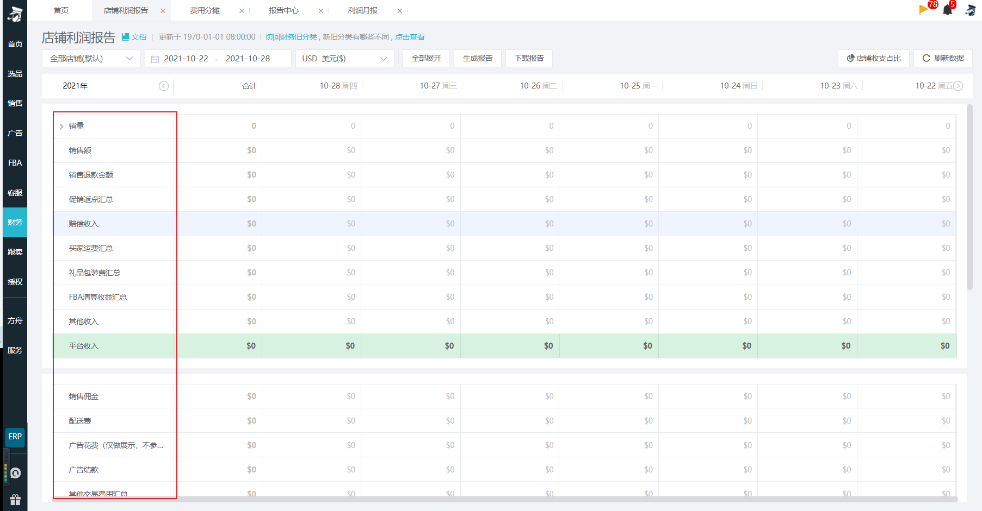Click 切回财务旧分类 link
982x511 pixels.
291,37
